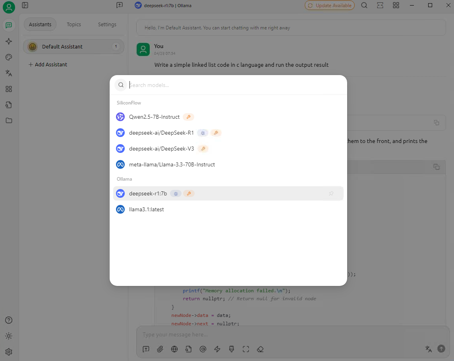
Task: Click new topic icon in top bar
Action: (119, 5)
